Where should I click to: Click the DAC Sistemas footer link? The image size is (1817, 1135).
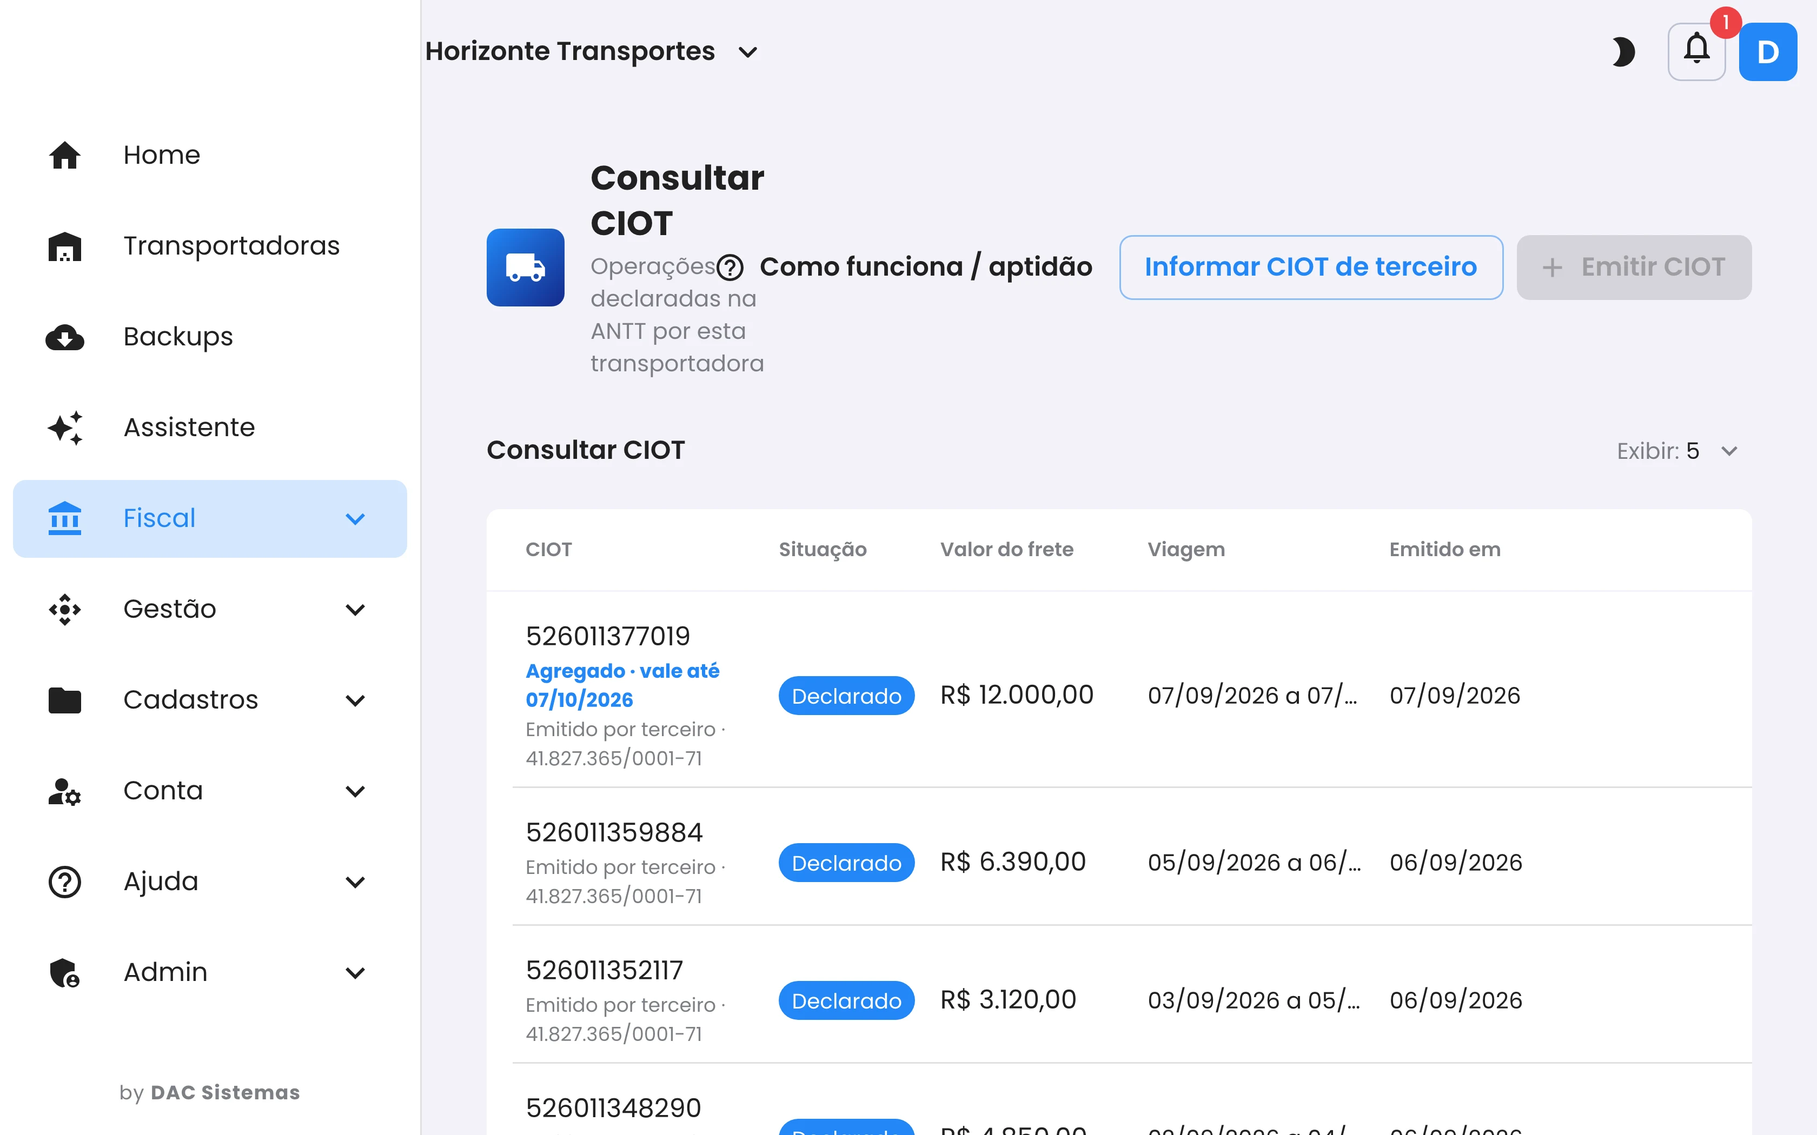pos(224,1092)
